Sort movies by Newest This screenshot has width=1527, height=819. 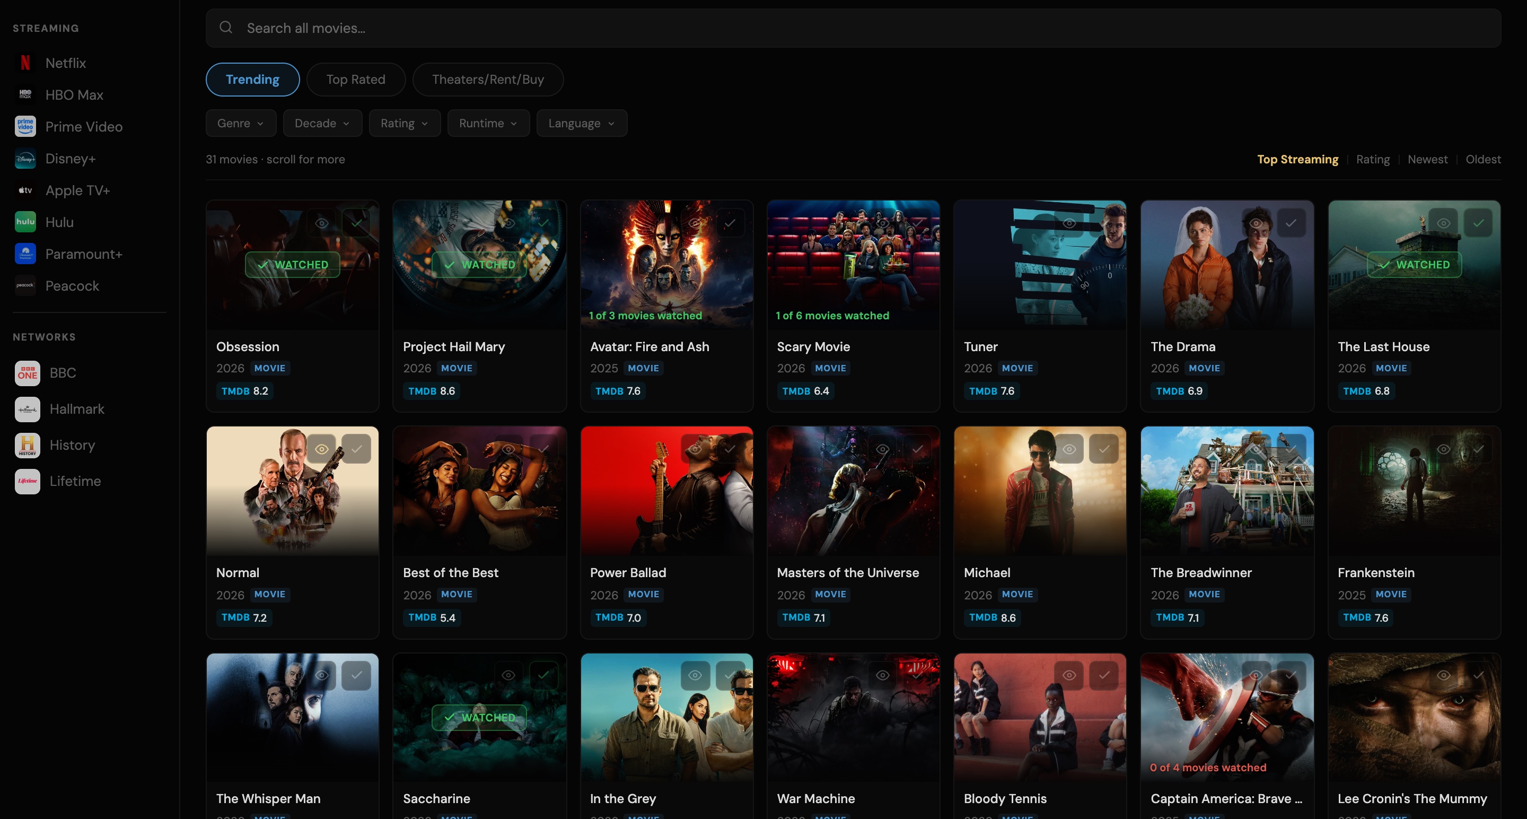[1427, 160]
